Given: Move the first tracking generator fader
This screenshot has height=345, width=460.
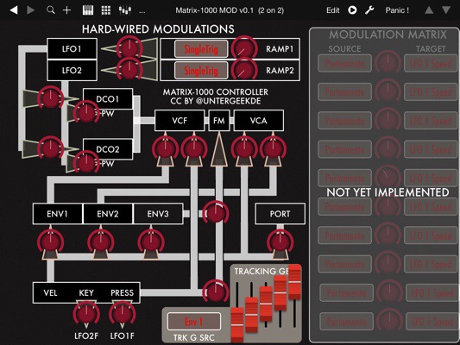Looking at the screenshot, I should coord(237,325).
